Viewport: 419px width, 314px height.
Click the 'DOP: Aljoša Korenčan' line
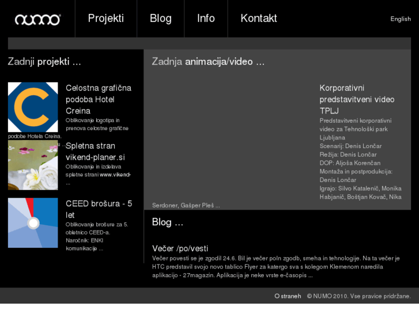350,163
